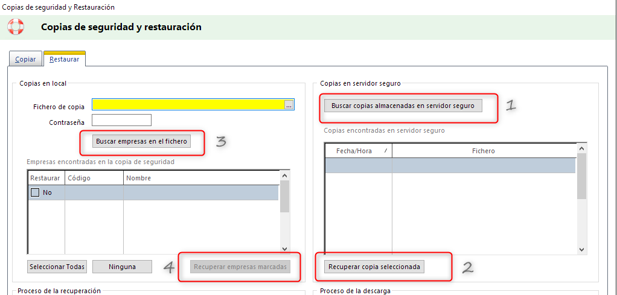Viewport: 617px width, 295px height.
Task: Click the 'No' text in first empresa row
Action: [48, 192]
